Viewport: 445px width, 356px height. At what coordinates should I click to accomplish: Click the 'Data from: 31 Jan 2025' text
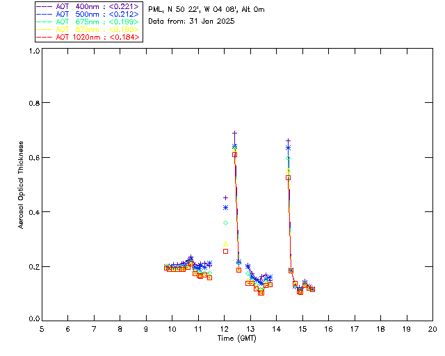pos(191,21)
